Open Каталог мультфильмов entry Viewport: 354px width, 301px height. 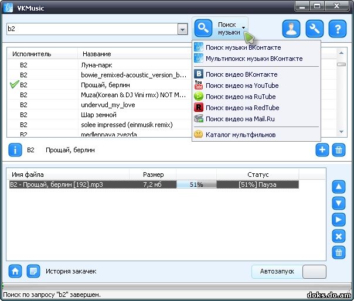256,135
